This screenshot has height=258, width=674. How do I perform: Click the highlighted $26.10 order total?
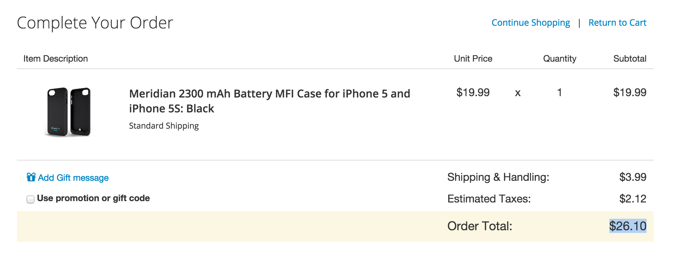pyautogui.click(x=628, y=226)
